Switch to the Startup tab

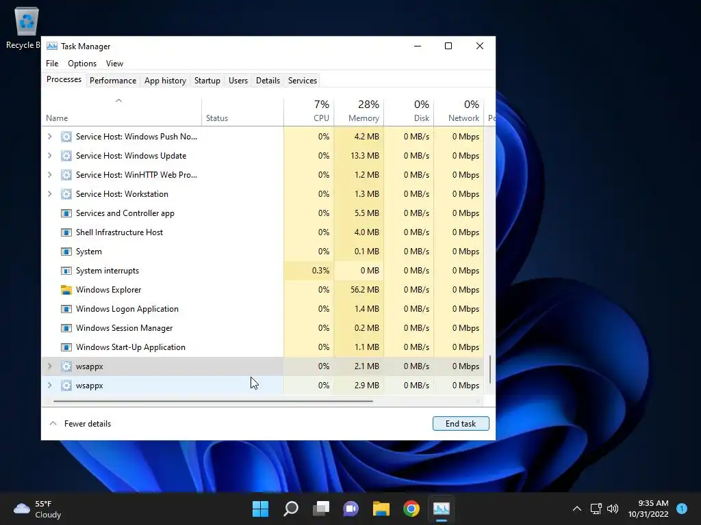coord(207,81)
